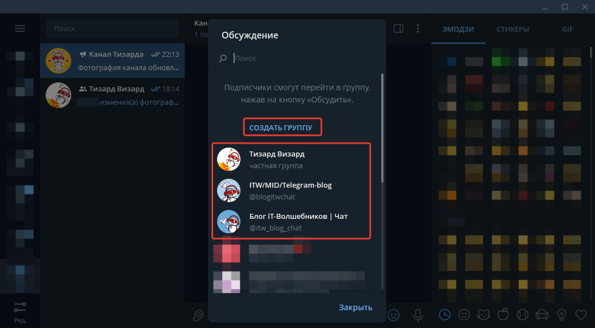Open the hamburger main menu
Image resolution: width=595 pixels, height=328 pixels.
[19, 28]
